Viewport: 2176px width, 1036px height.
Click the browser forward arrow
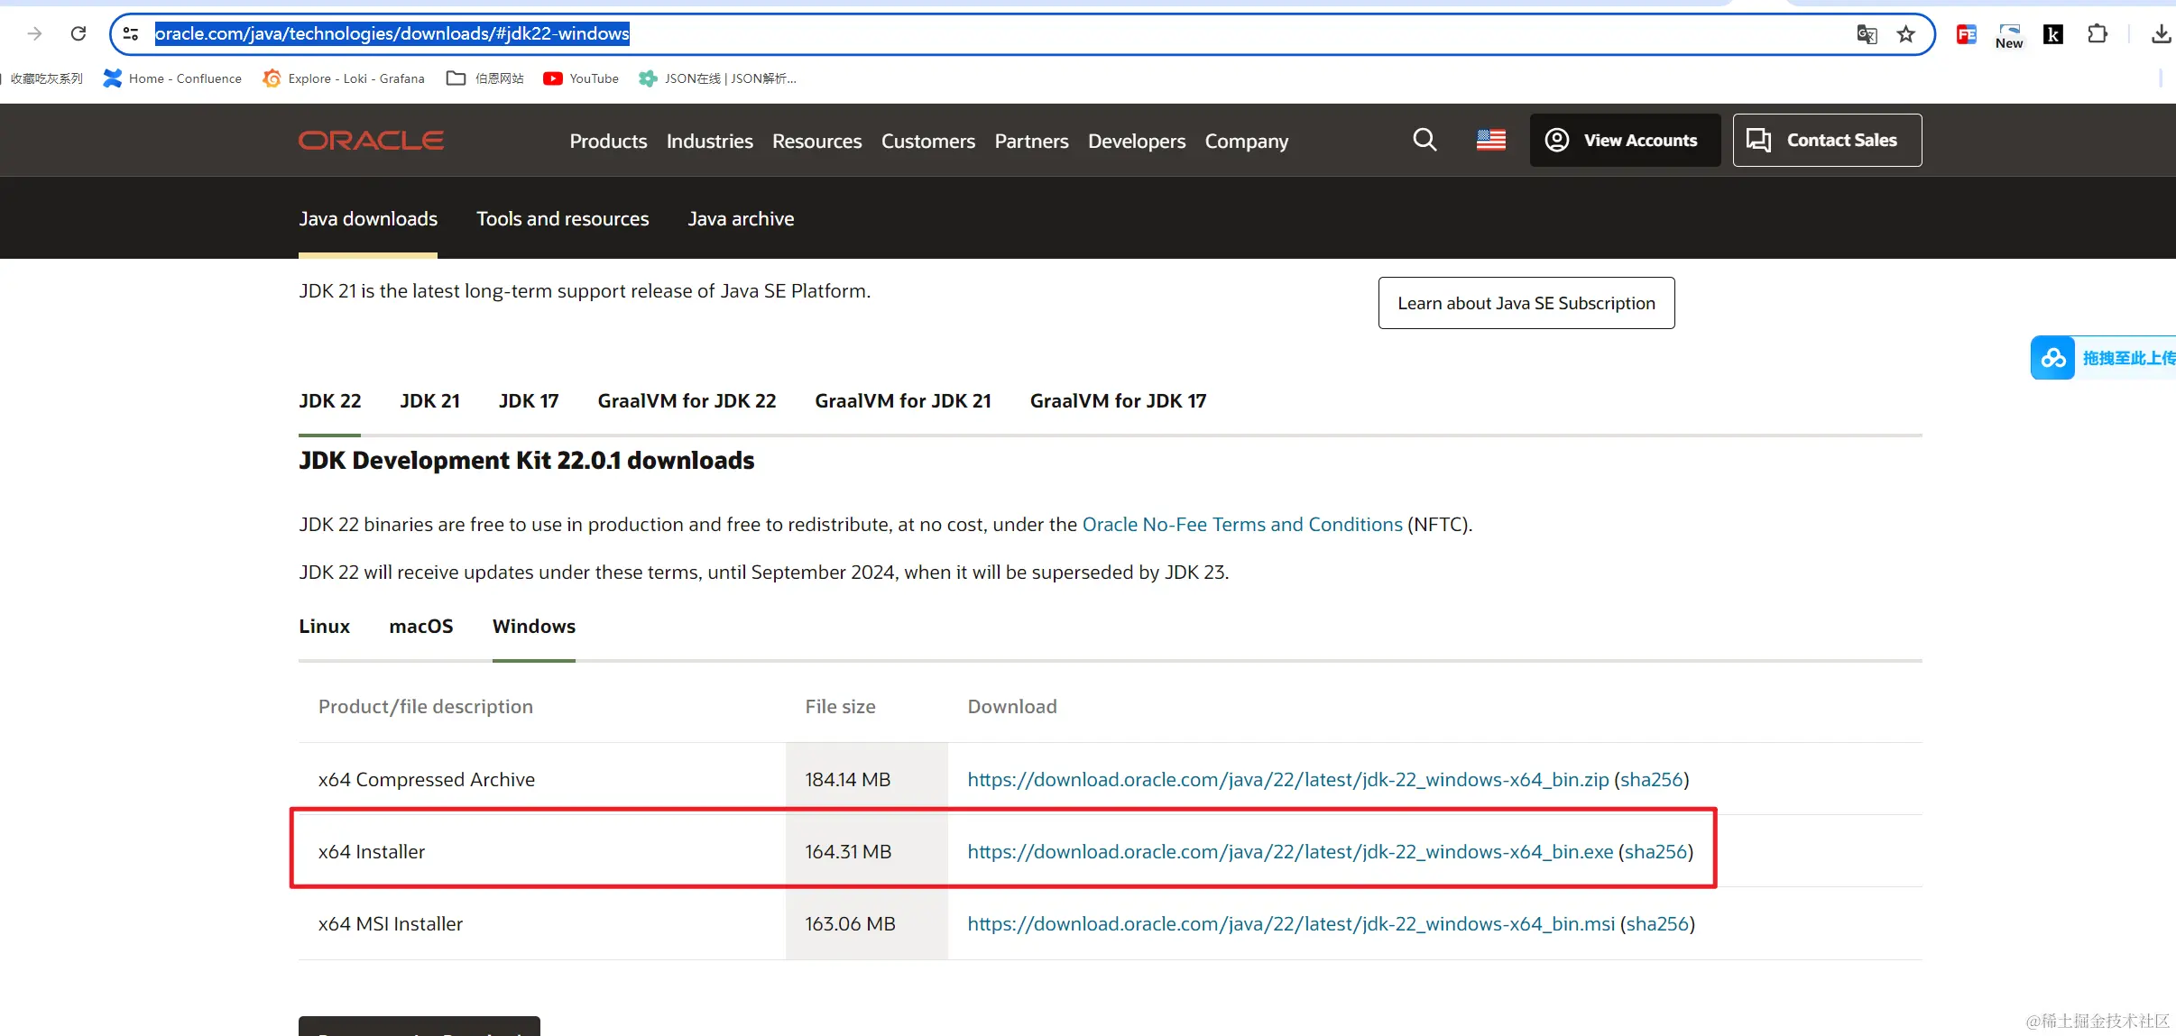tap(34, 34)
